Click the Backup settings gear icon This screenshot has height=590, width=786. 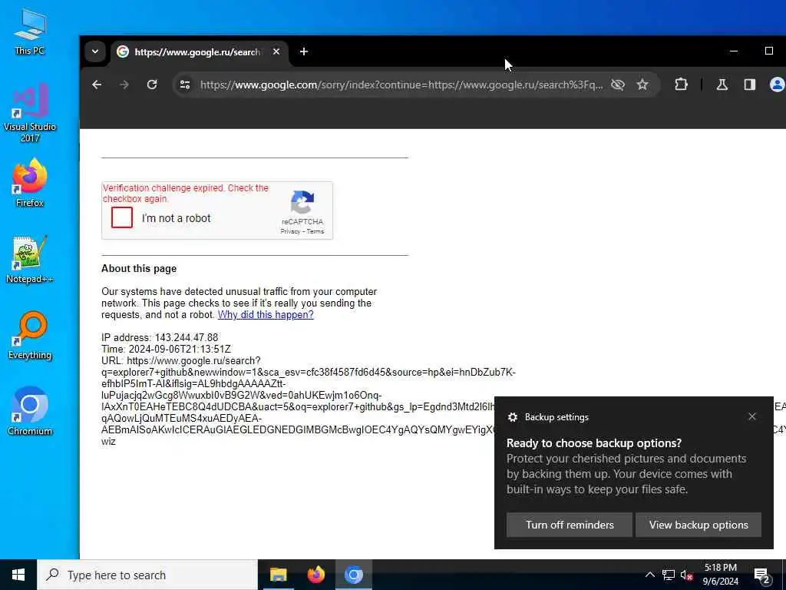[512, 417]
